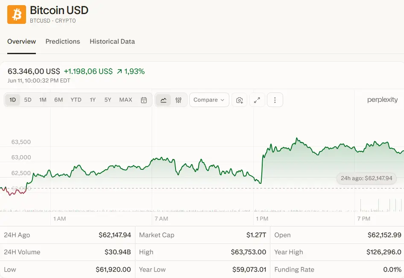Click the 62,500 price axis label
Viewport: 404px width, 278px height.
tap(21, 173)
